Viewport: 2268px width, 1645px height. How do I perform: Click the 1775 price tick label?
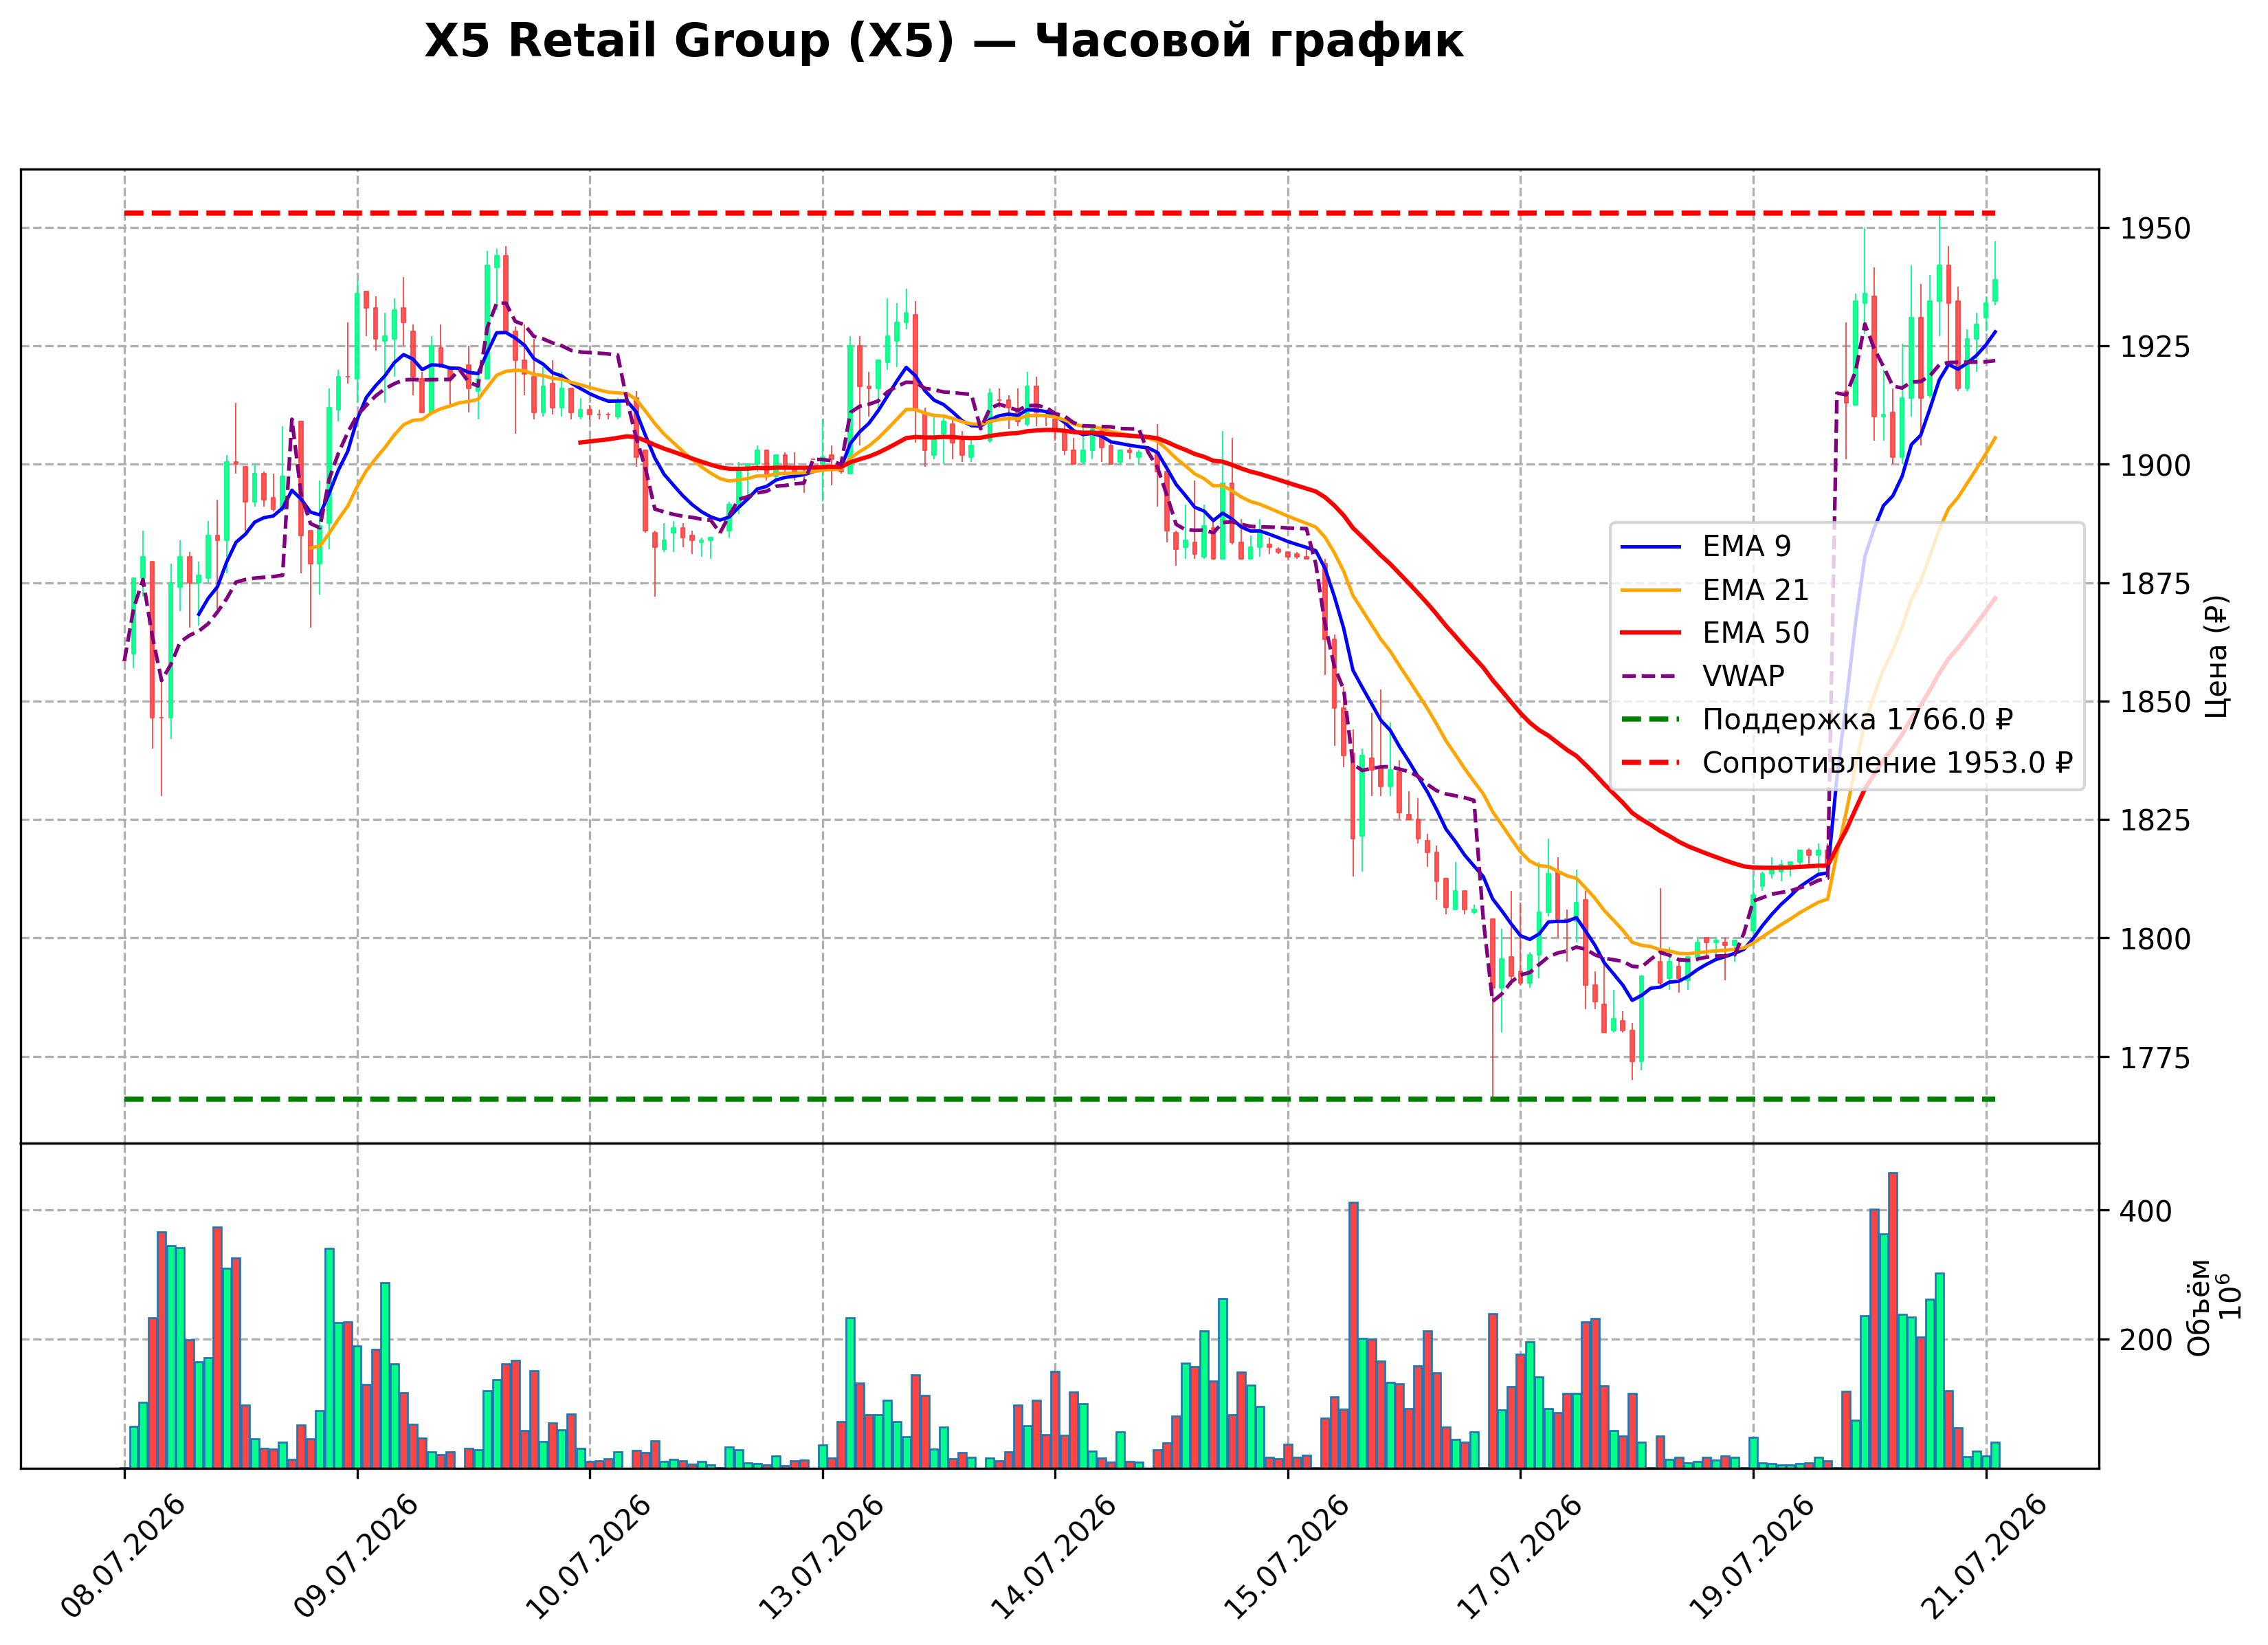[2156, 1058]
